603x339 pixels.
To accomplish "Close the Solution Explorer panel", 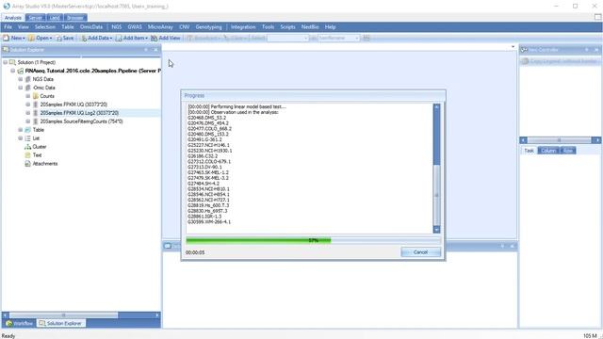I will tap(155, 50).
